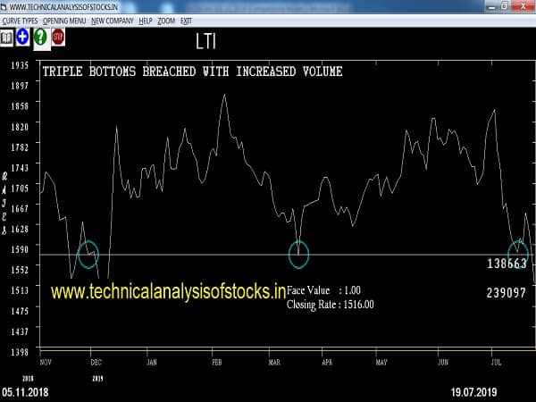Select New Company from menu bar
This screenshot has width=536, height=402.
click(x=112, y=20)
